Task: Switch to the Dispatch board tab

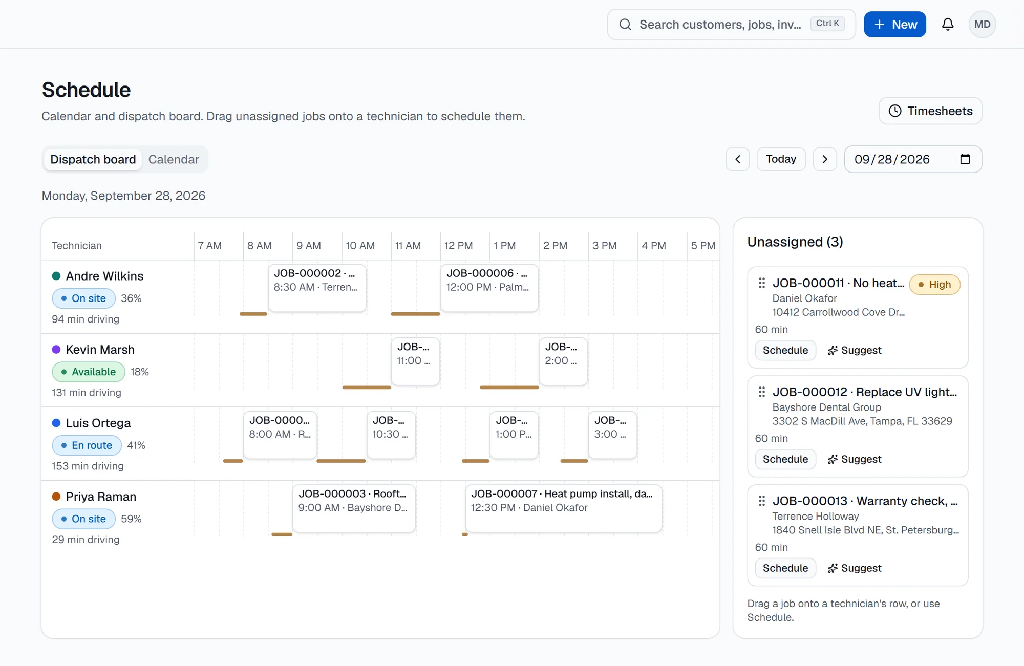Action: point(93,159)
